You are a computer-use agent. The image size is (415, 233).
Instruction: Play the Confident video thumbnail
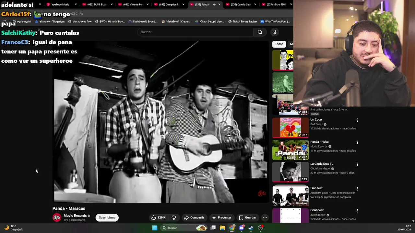[x=290, y=216]
